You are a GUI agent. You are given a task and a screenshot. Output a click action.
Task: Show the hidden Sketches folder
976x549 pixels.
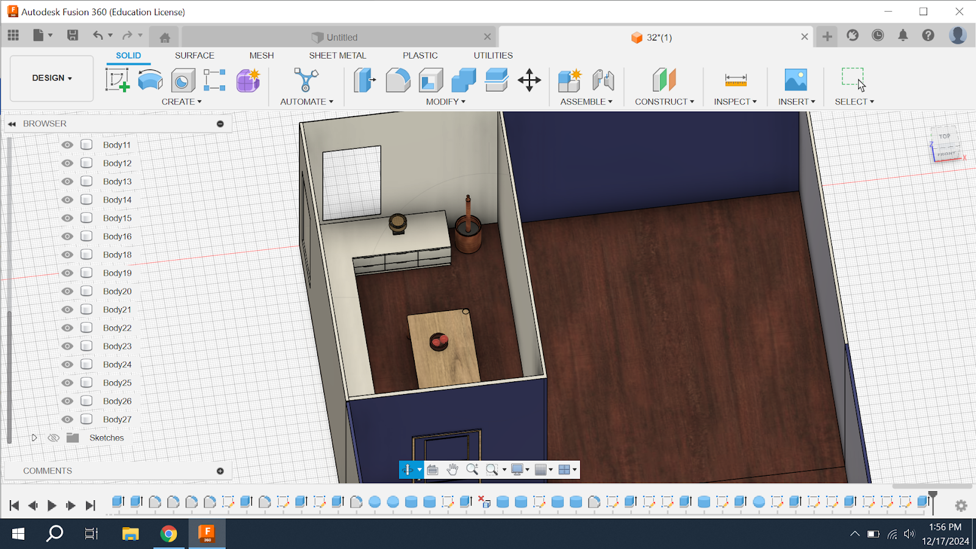[x=54, y=437]
